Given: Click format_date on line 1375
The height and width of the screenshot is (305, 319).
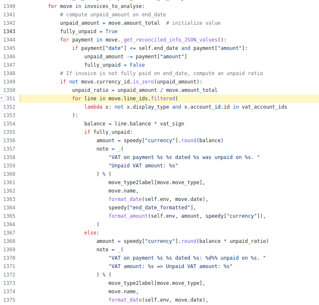Looking at the screenshot, I should tap(125, 300).
